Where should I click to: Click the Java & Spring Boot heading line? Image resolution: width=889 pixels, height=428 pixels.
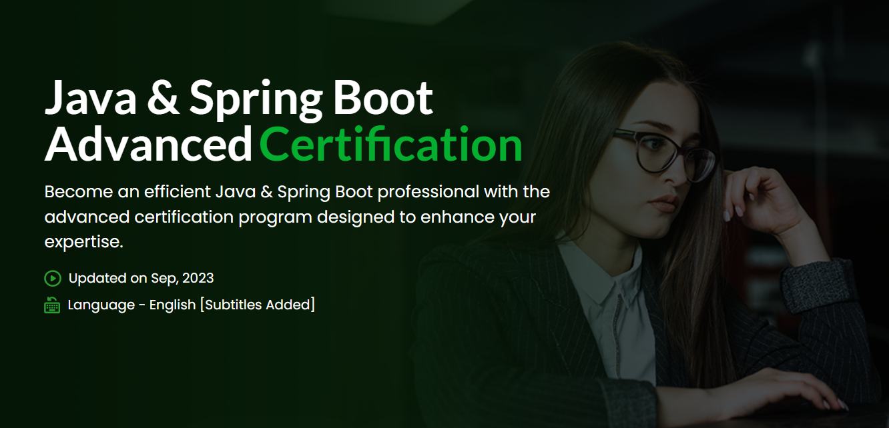(x=238, y=97)
